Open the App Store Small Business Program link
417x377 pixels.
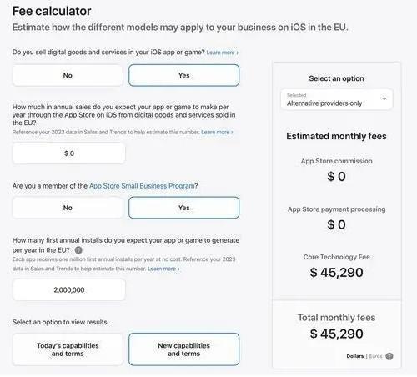[x=142, y=186]
